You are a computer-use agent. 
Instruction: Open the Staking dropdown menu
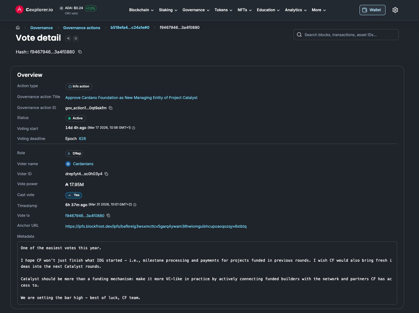pyautogui.click(x=168, y=10)
